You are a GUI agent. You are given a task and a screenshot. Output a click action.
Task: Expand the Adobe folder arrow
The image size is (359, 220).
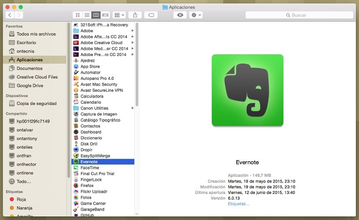pyautogui.click(x=132, y=31)
